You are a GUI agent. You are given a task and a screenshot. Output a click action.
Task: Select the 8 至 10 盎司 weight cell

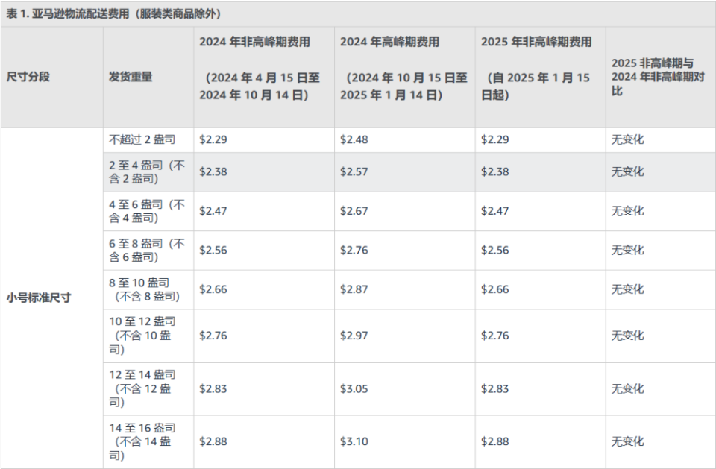145,289
